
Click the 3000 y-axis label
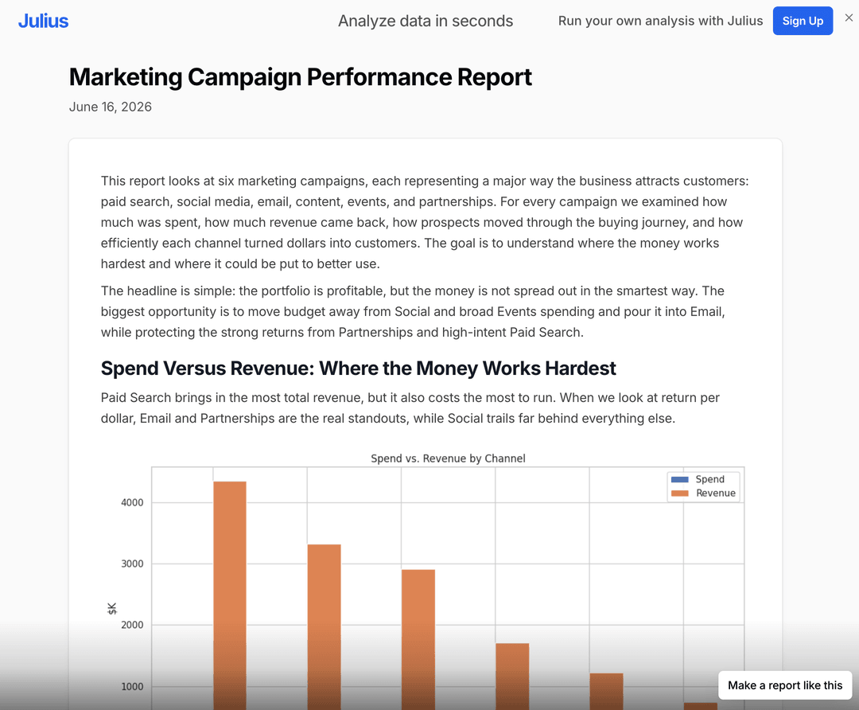click(132, 564)
